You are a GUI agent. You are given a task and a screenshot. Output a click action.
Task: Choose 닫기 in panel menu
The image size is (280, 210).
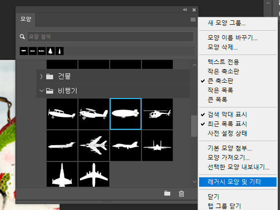click(x=238, y=197)
